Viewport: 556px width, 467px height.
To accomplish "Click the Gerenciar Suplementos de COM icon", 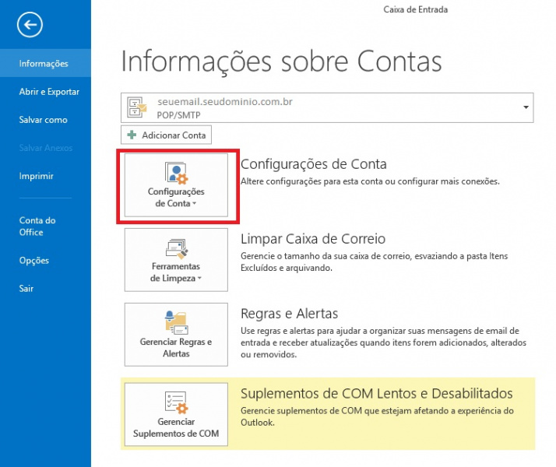I will tap(176, 402).
